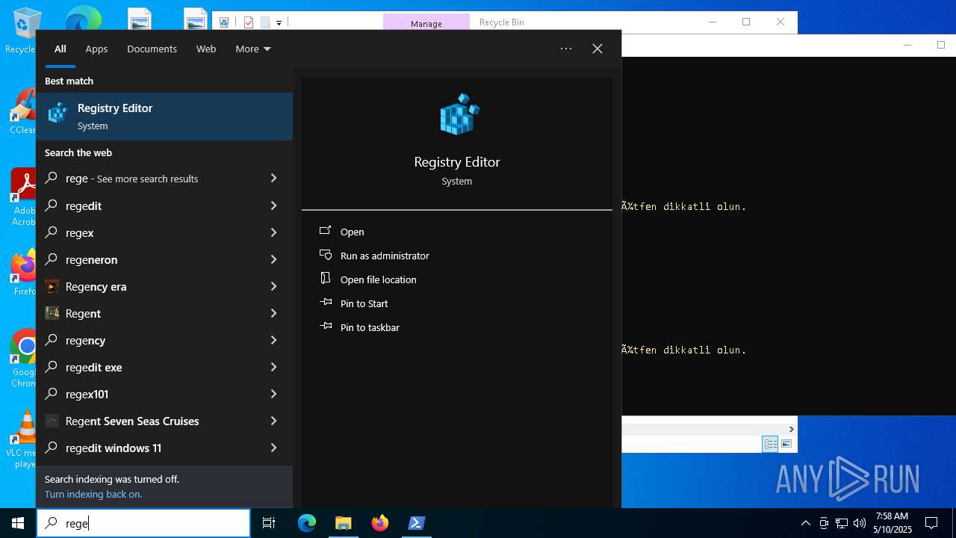Open the More dropdown
This screenshot has width=956, height=538.
[253, 49]
